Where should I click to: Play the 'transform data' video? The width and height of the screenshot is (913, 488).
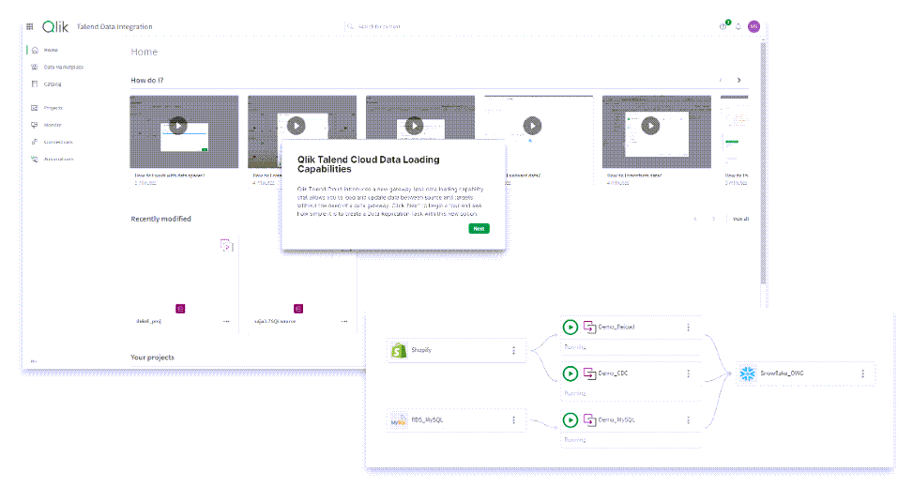650,125
